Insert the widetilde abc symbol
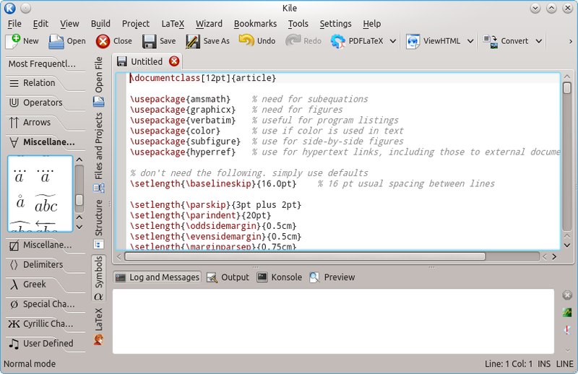The width and height of the screenshot is (578, 374). tap(46, 204)
